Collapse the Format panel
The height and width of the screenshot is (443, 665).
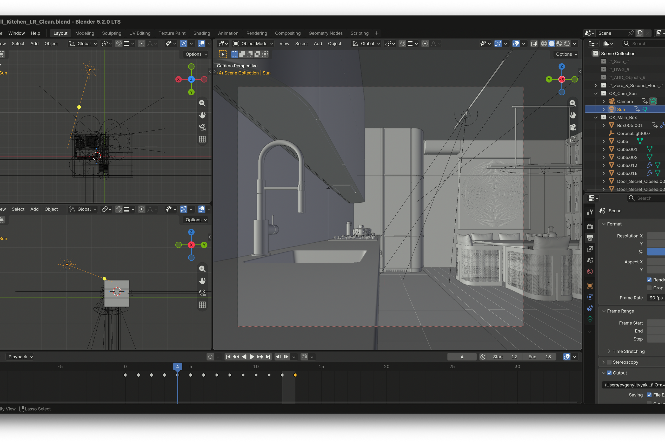603,224
